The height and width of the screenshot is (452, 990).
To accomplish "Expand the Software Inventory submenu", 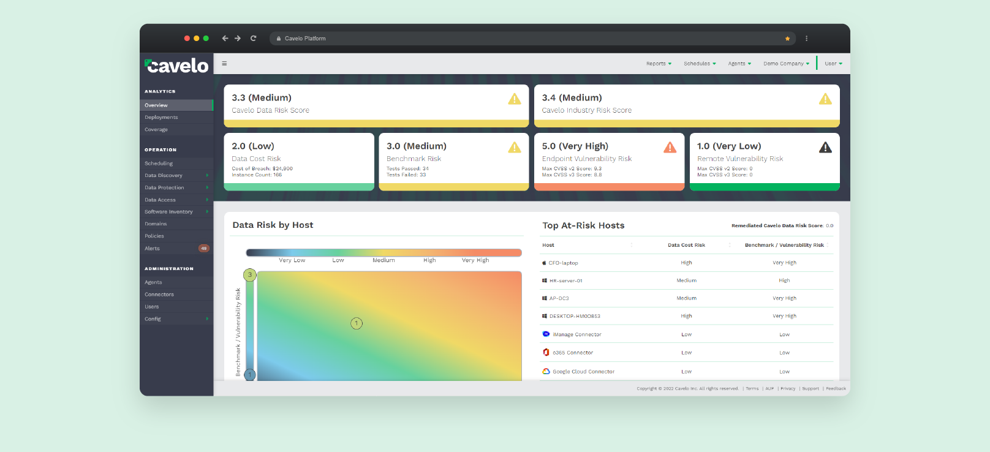I will pyautogui.click(x=176, y=211).
